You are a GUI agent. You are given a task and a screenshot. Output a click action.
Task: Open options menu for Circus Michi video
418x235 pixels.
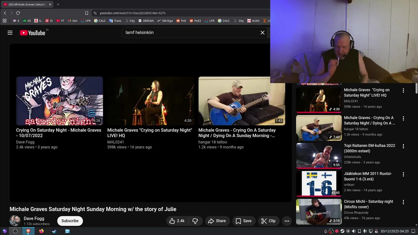coord(403,202)
